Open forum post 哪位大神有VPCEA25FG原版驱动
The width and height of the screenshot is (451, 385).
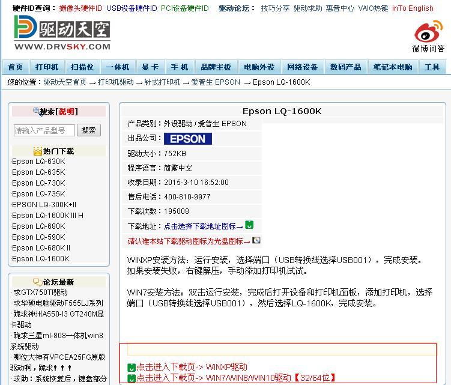(58, 363)
